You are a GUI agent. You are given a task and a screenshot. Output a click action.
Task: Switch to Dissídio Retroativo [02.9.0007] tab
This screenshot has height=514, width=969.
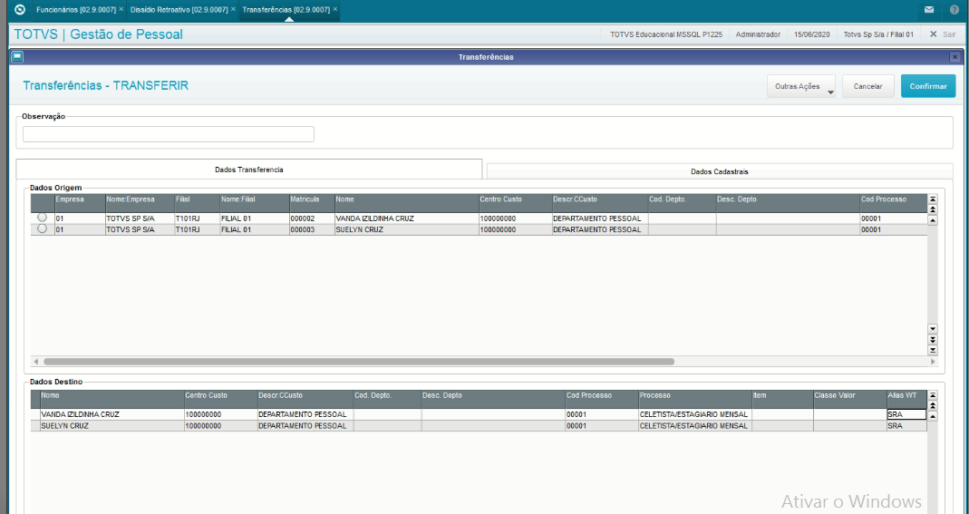[179, 10]
